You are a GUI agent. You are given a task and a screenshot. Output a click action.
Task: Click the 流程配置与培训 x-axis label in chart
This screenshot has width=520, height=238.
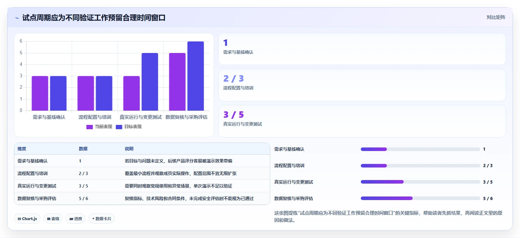click(x=95, y=117)
